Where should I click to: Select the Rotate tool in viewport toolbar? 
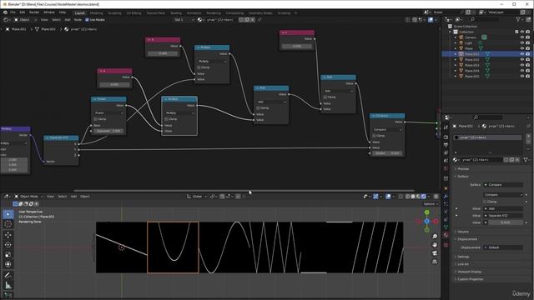(8, 244)
